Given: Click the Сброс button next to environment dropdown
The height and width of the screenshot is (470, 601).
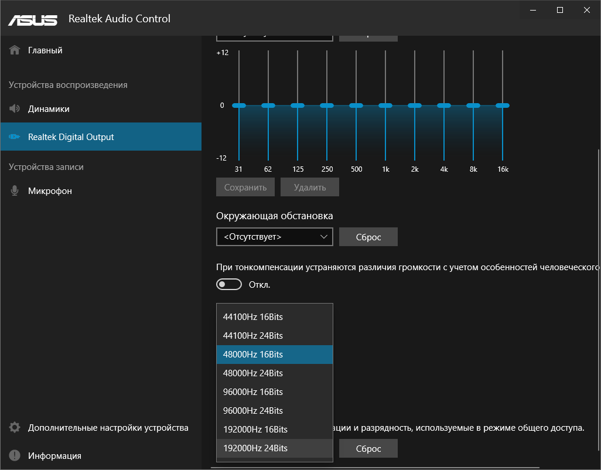Looking at the screenshot, I should point(368,237).
